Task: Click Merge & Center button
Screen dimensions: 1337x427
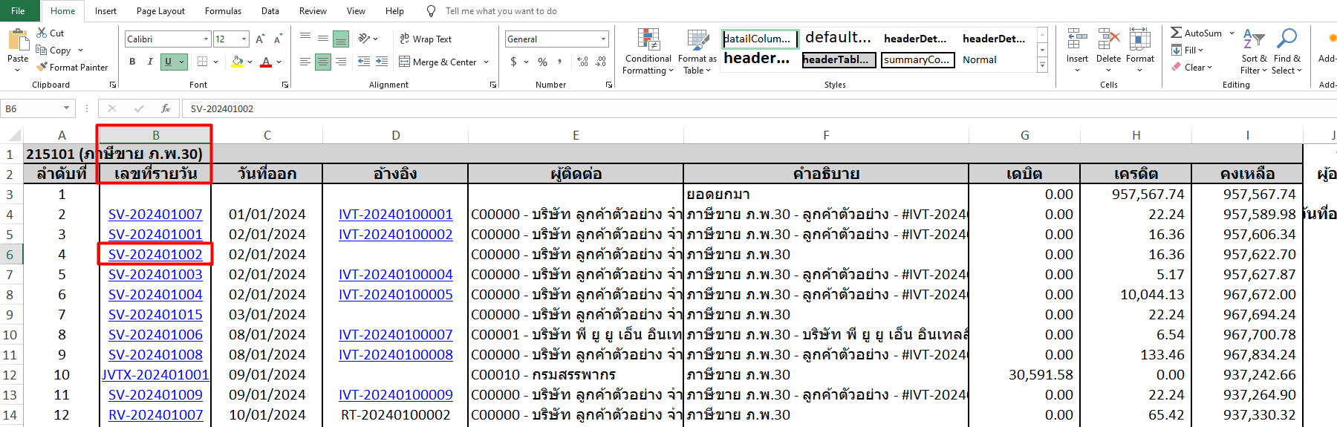Action: (437, 62)
